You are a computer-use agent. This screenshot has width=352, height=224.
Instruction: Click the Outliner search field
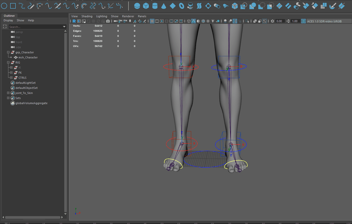tap(36, 27)
